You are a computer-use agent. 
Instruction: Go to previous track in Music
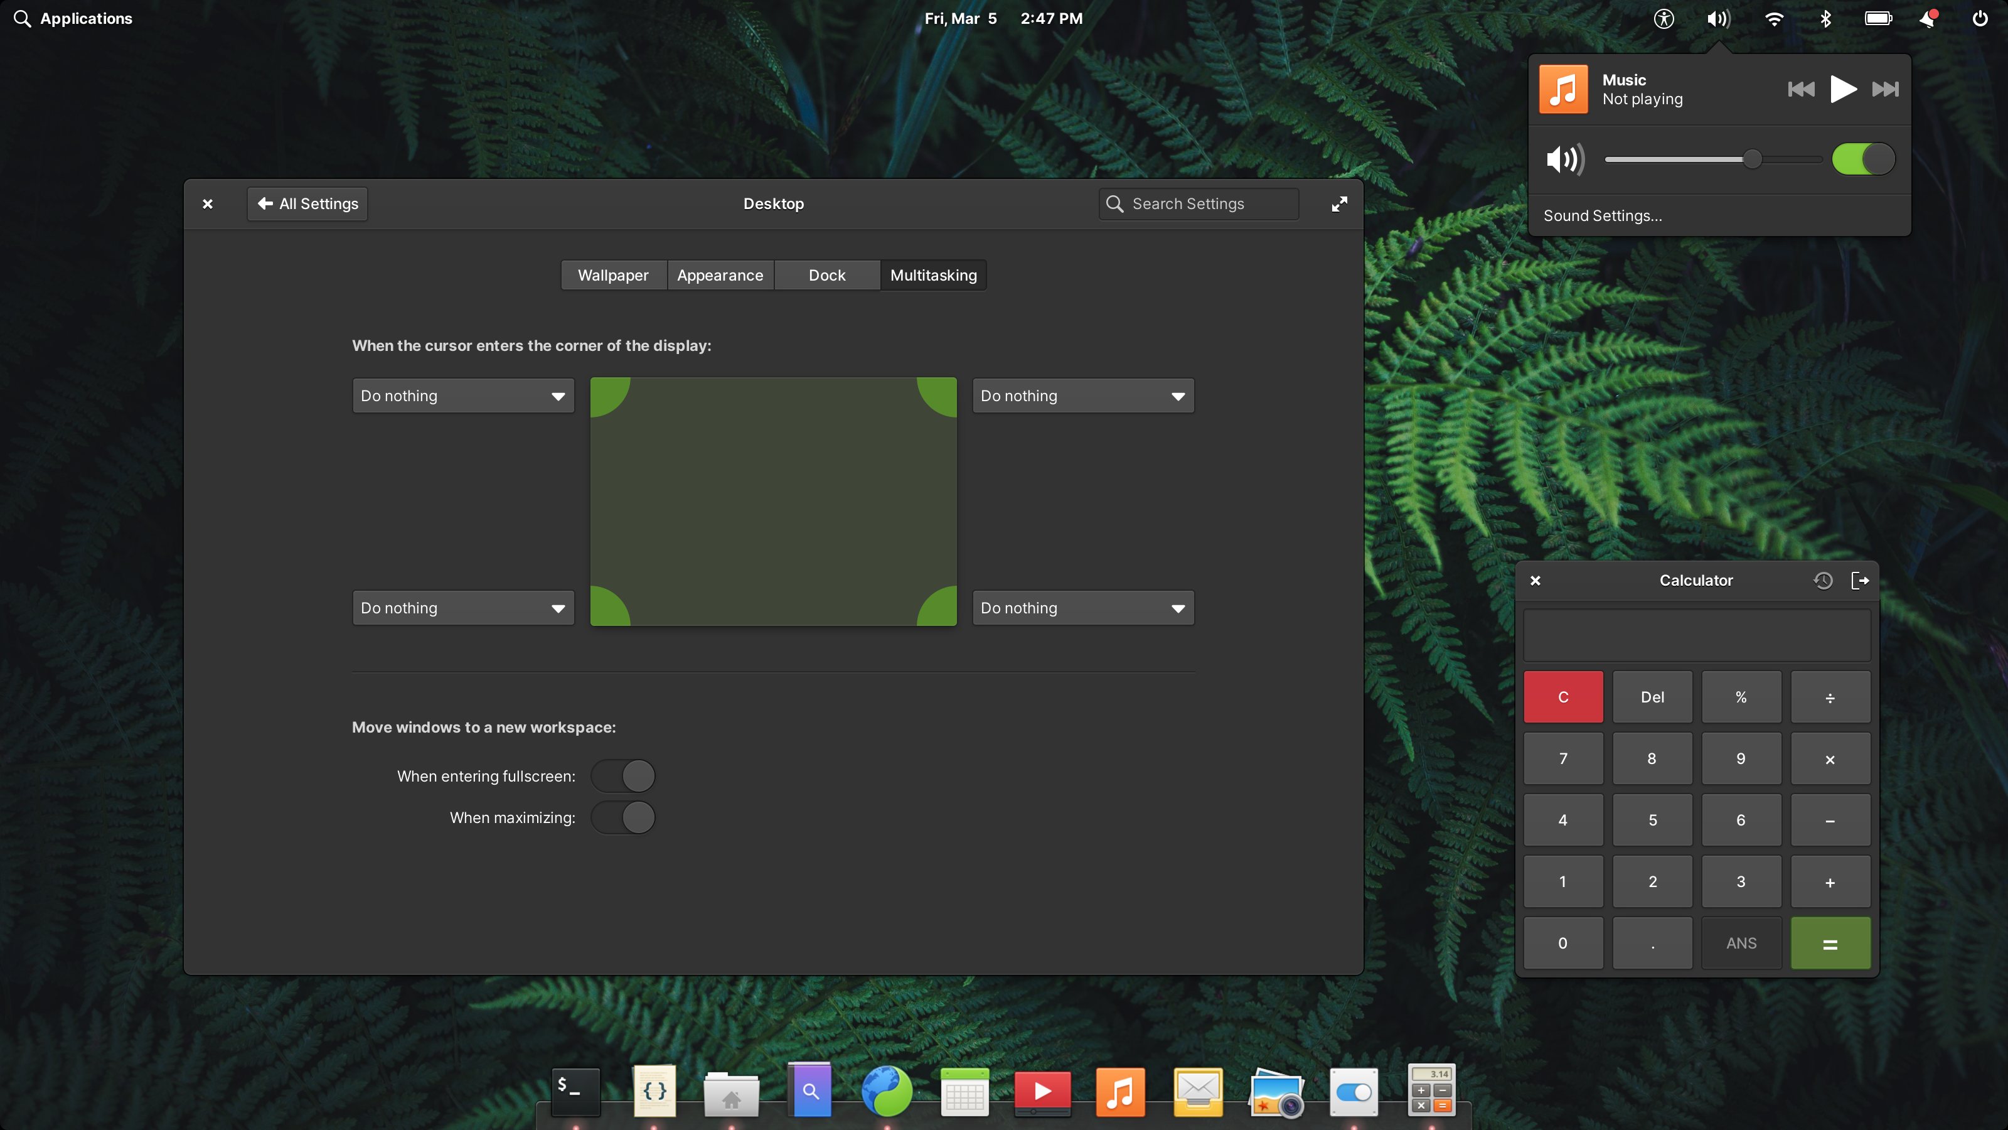point(1801,89)
